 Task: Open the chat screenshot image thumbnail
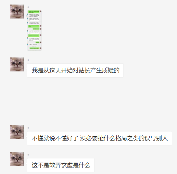pyautogui.click(x=34, y=31)
